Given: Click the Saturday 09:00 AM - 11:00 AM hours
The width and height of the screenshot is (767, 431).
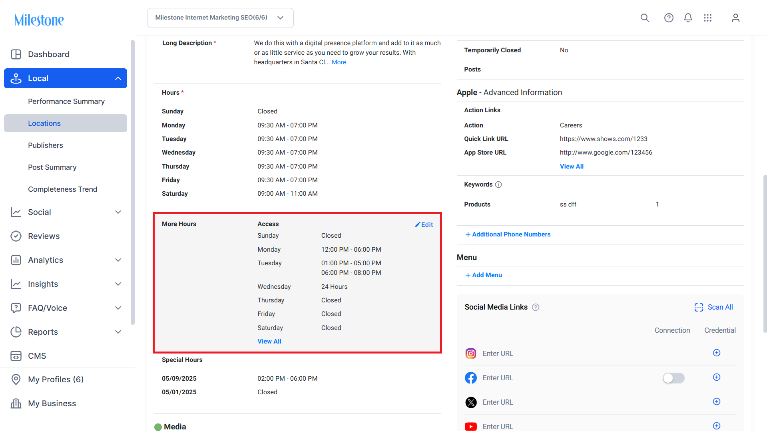Looking at the screenshot, I should pos(287,194).
